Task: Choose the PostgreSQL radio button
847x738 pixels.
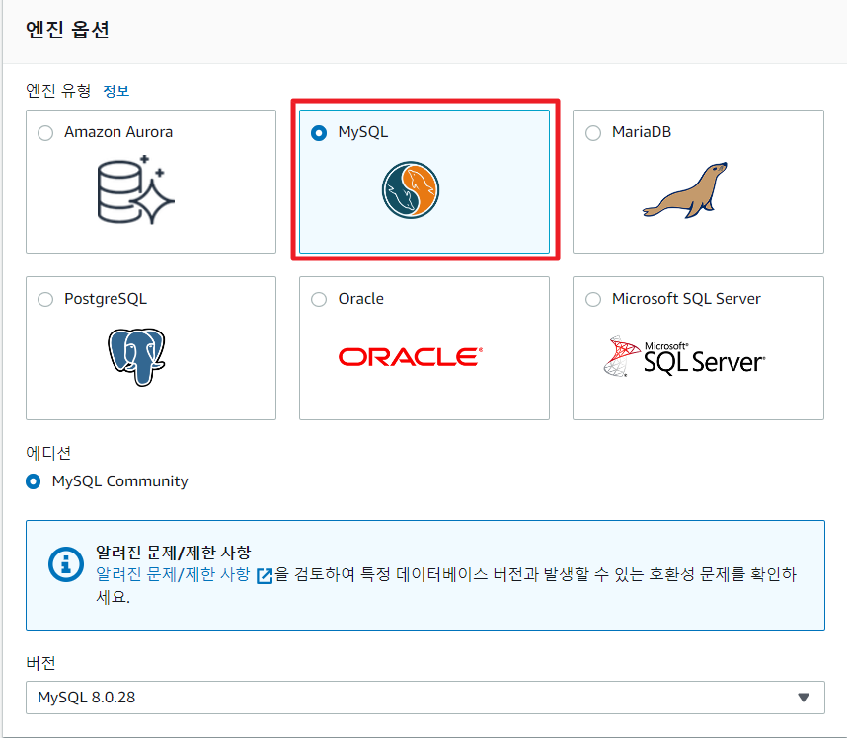Action: pyautogui.click(x=45, y=299)
